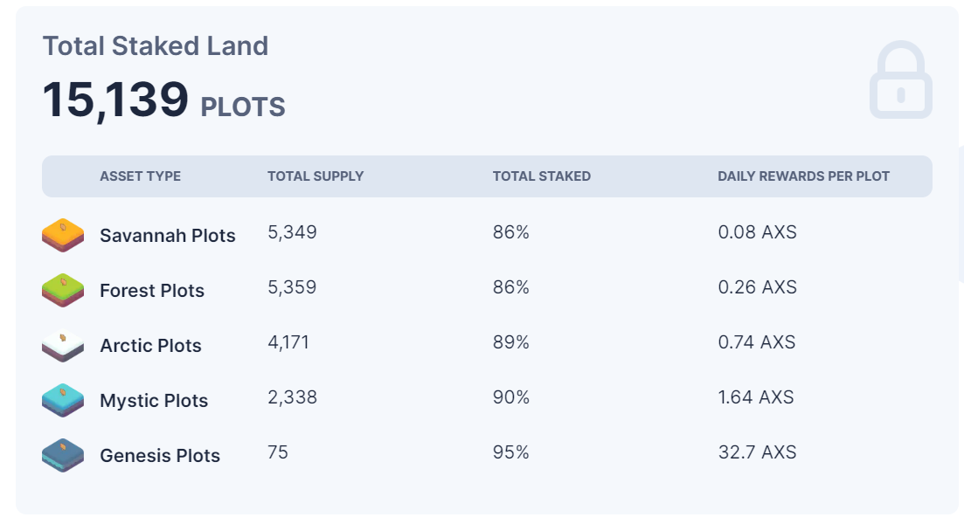The image size is (964, 524).
Task: Click the Arctic plot white tile icon
Action: pos(63,345)
